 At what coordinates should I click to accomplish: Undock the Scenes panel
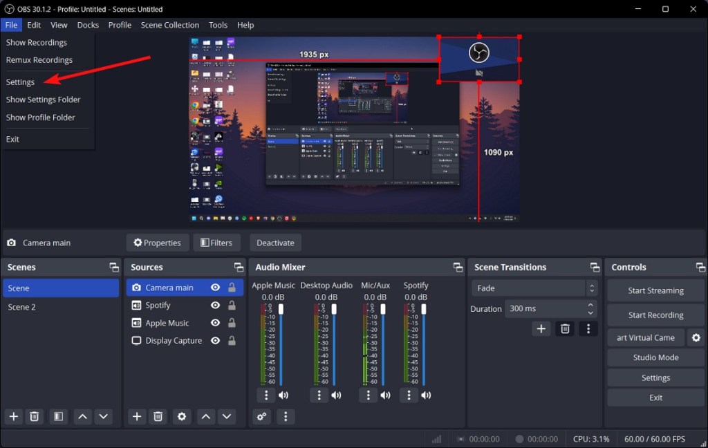114,268
